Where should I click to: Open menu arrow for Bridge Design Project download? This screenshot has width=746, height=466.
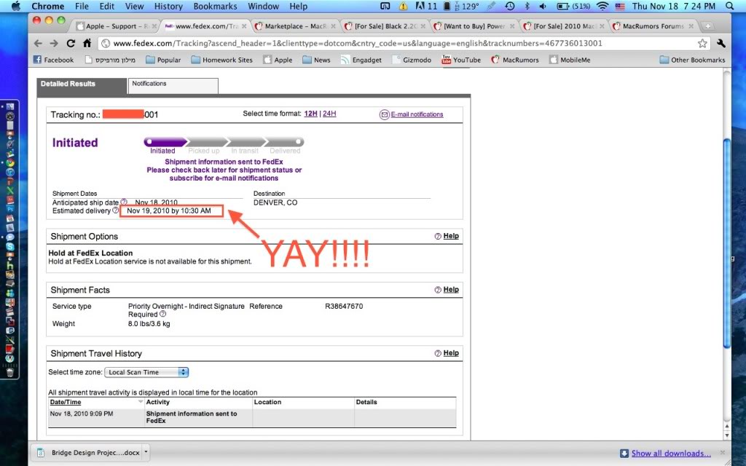[146, 452]
